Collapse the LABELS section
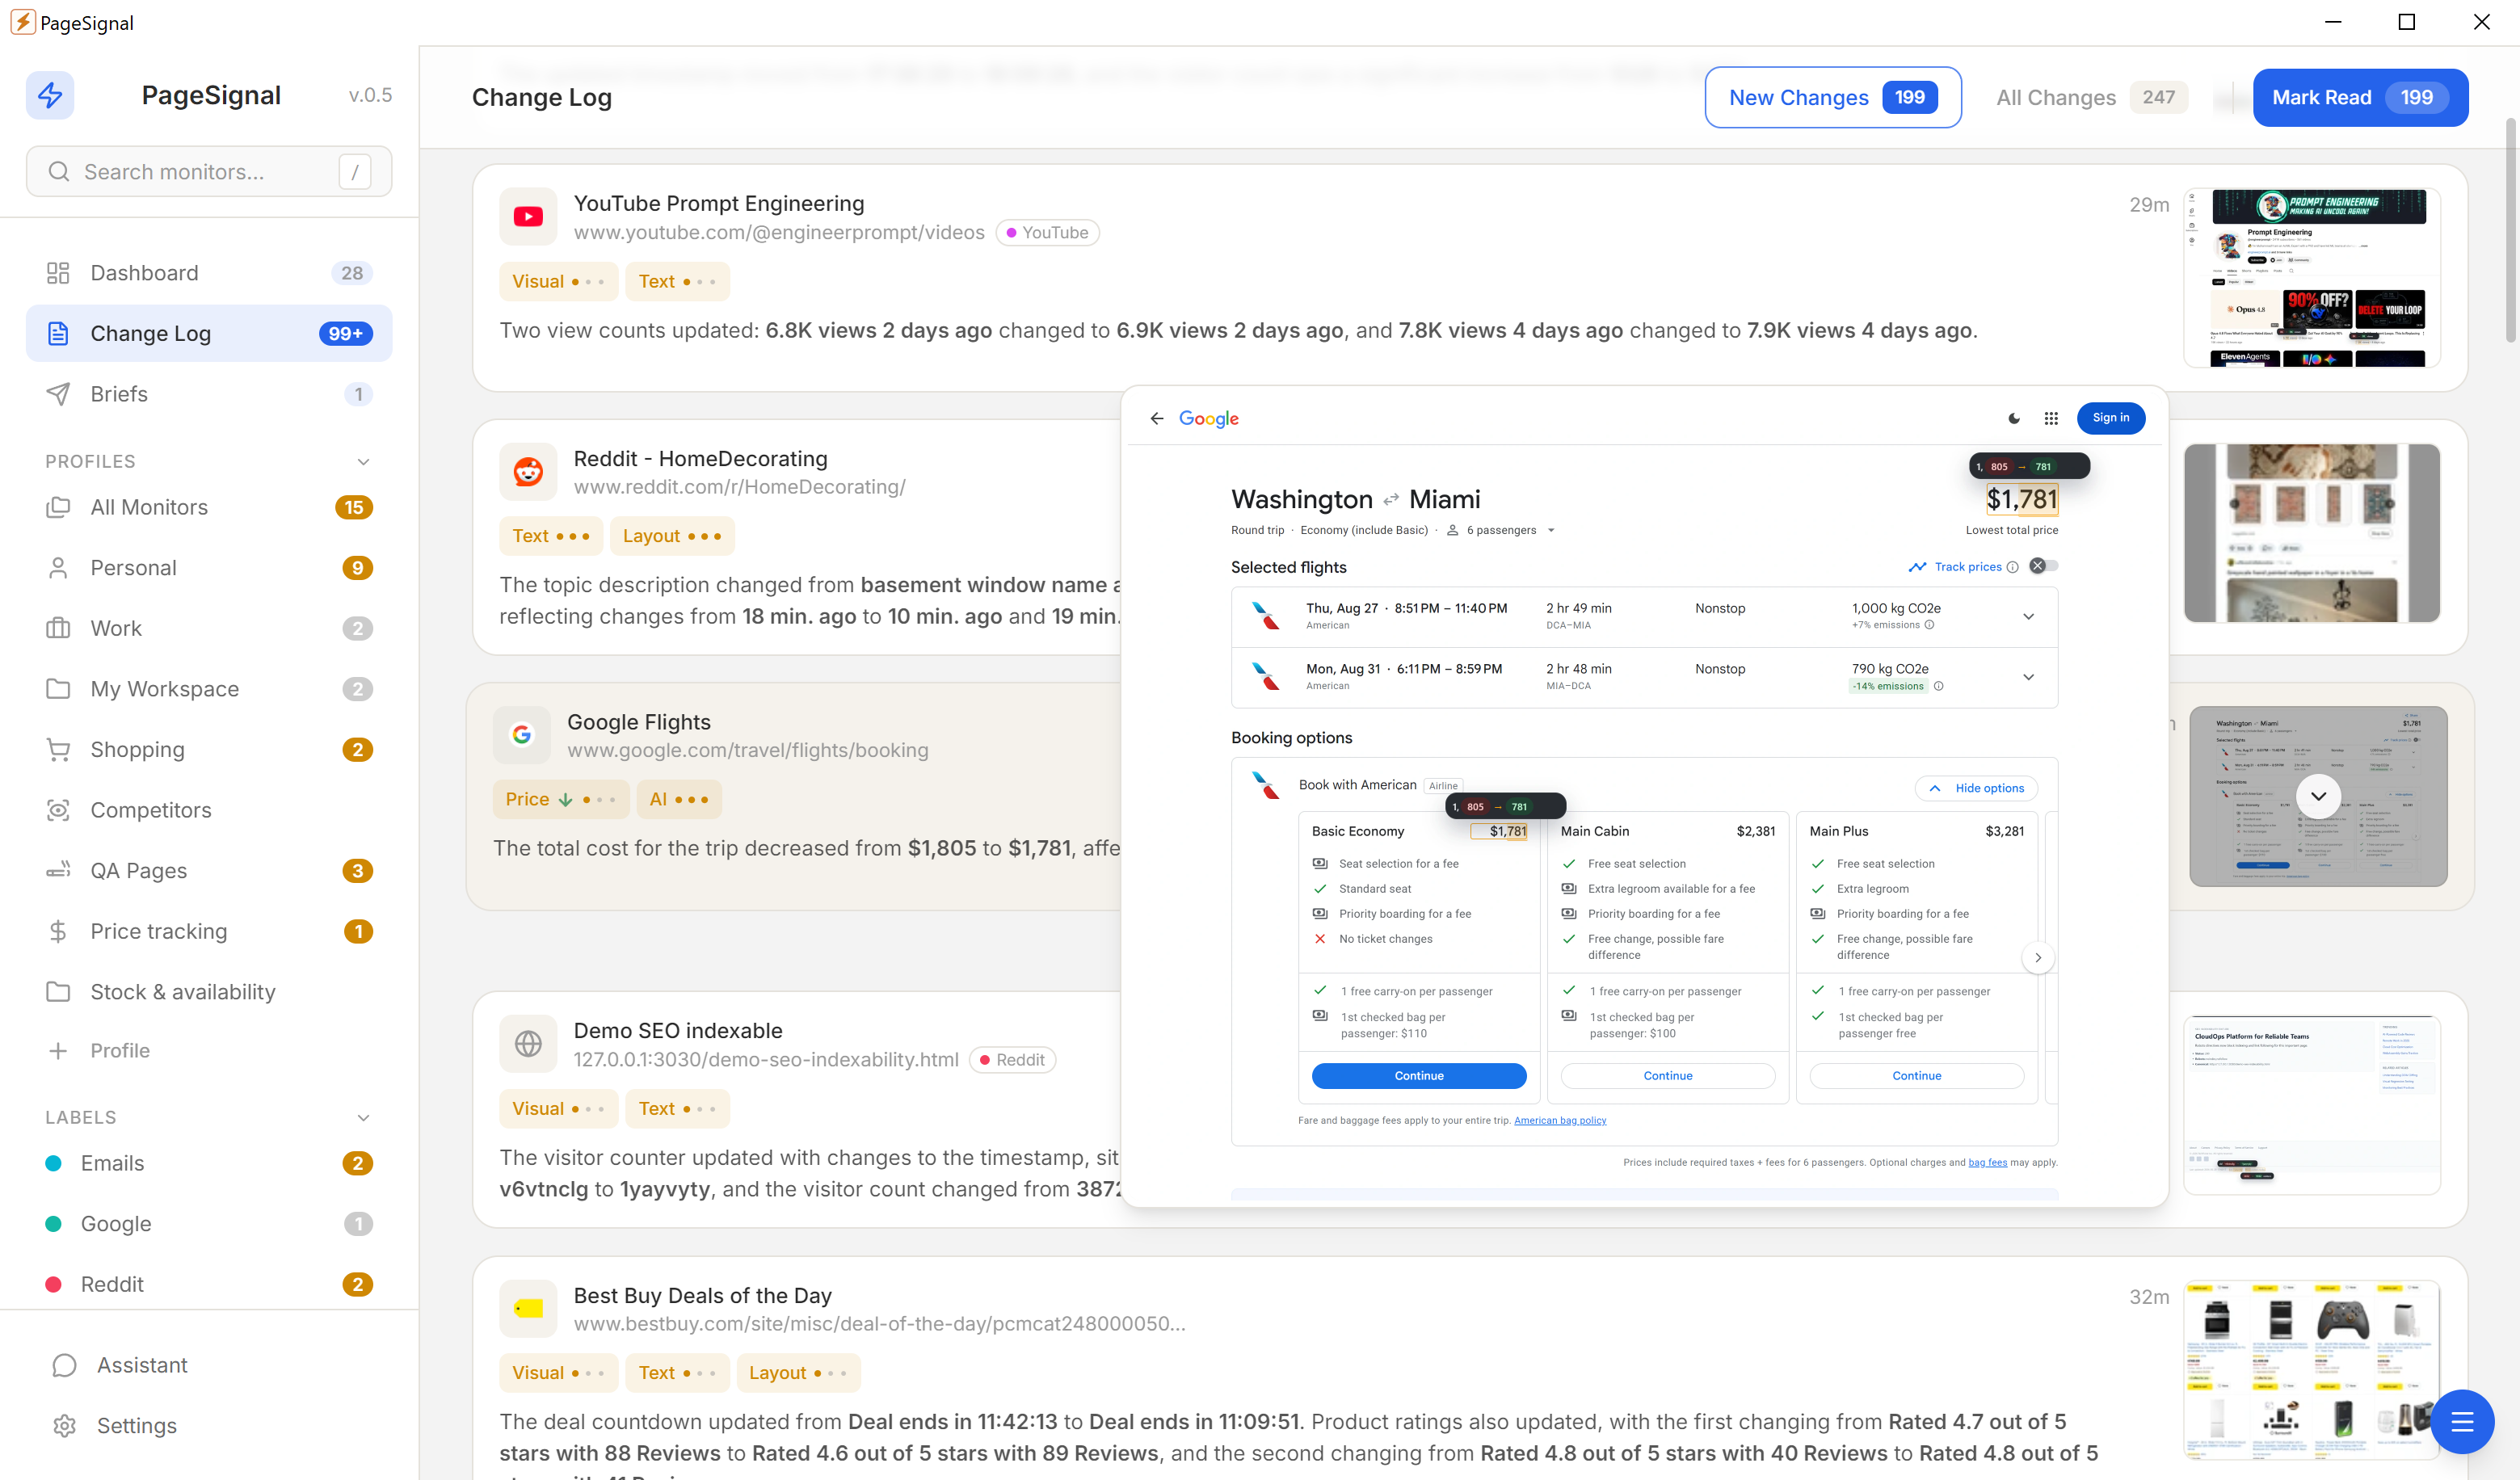Viewport: 2520px width, 1480px height. click(363, 1118)
